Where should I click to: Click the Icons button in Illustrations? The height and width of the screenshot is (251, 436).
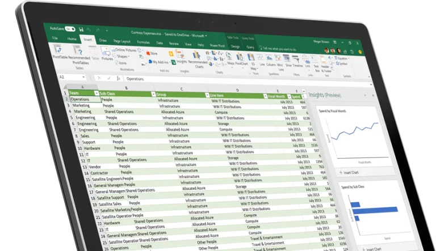click(121, 63)
